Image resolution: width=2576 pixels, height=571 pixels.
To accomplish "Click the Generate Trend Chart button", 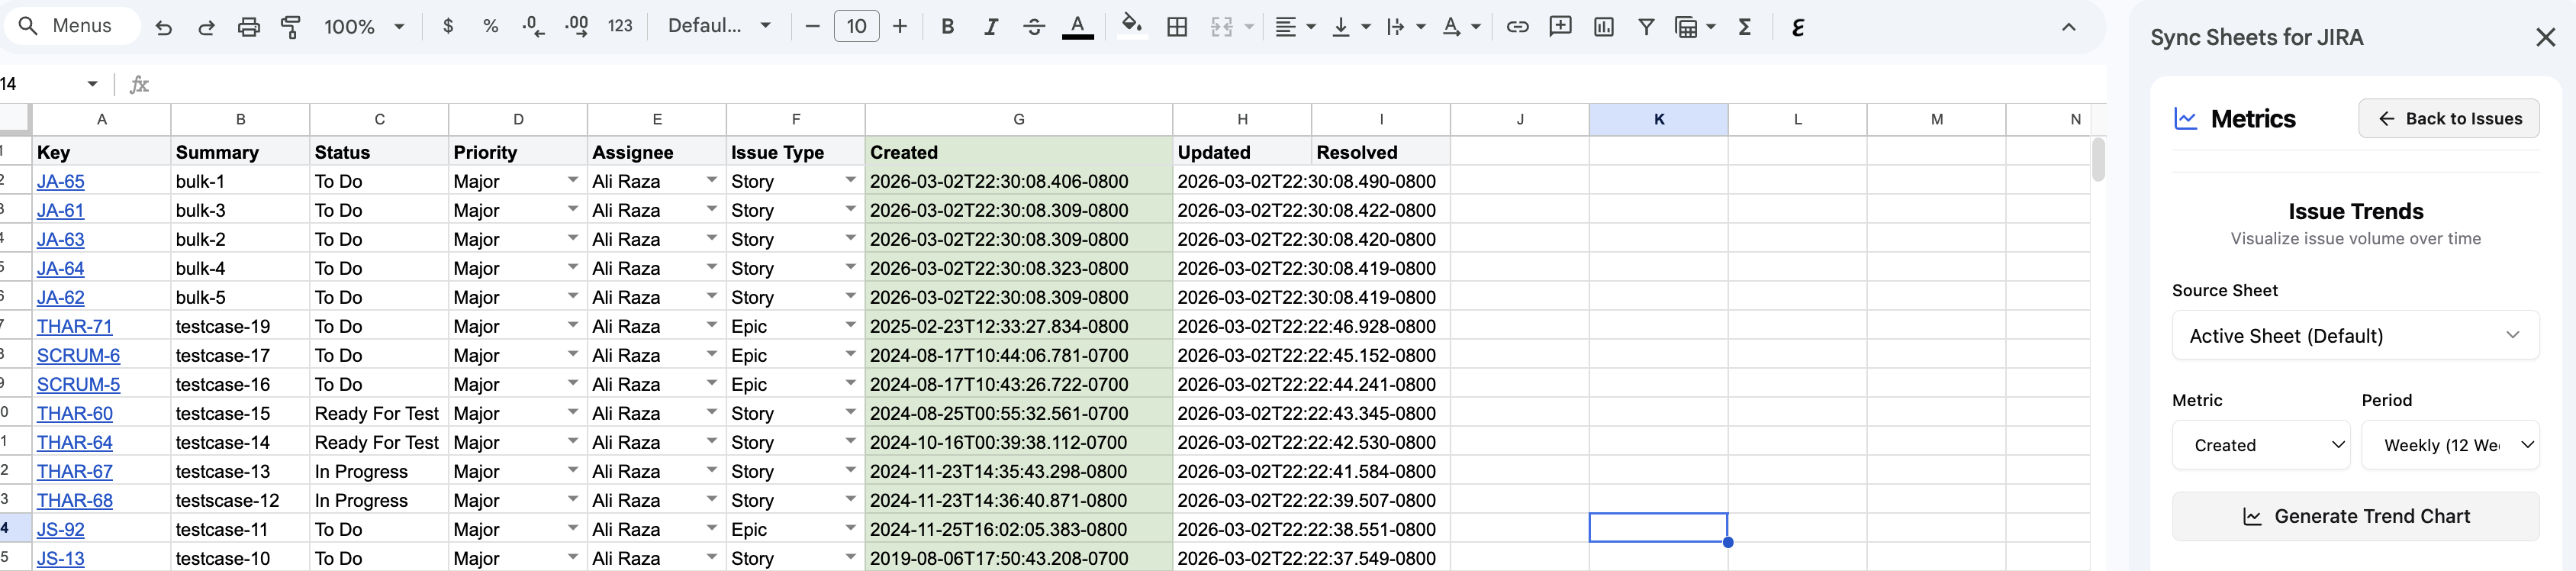I will [x=2355, y=516].
